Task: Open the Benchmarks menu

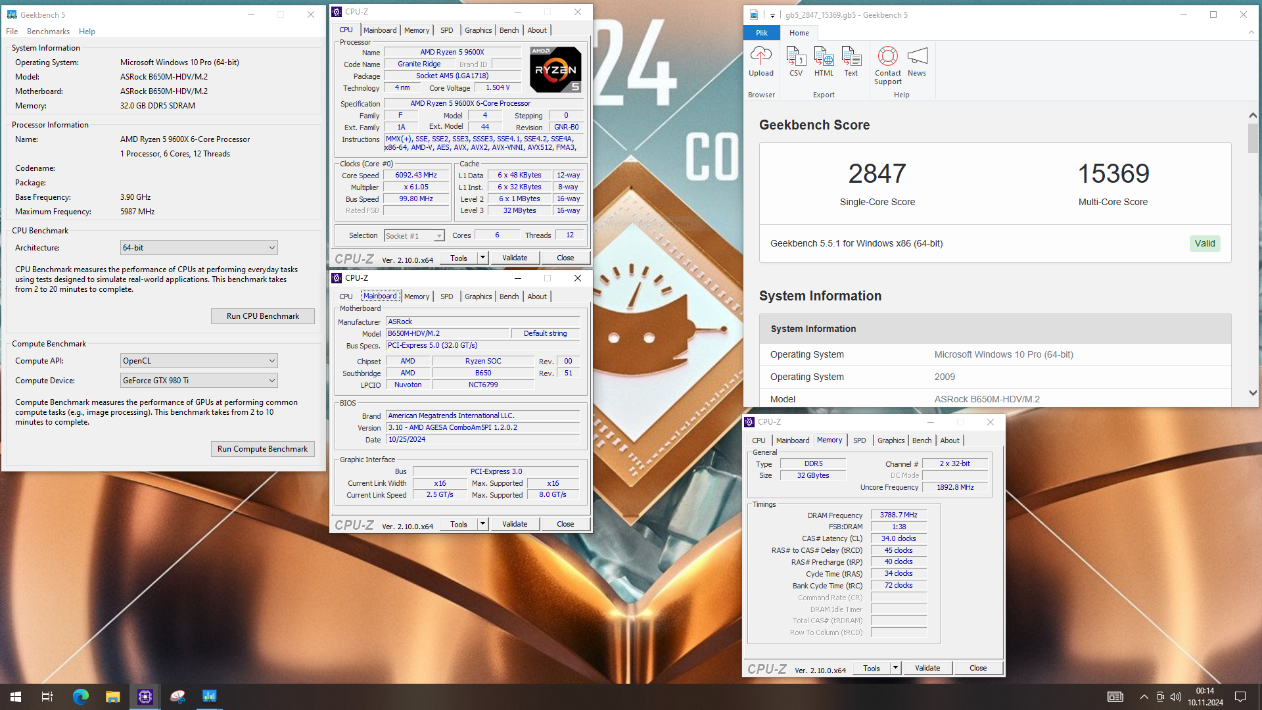Action: click(x=48, y=32)
